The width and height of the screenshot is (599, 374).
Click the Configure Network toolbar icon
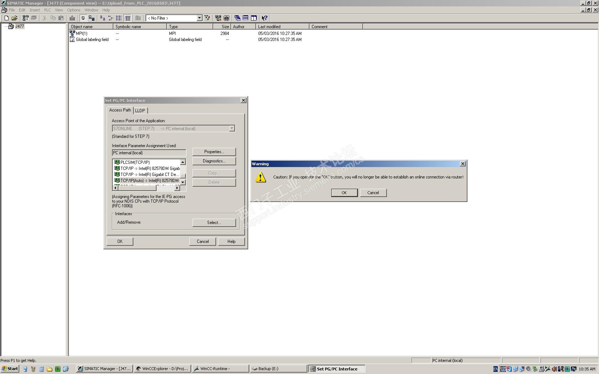218,18
